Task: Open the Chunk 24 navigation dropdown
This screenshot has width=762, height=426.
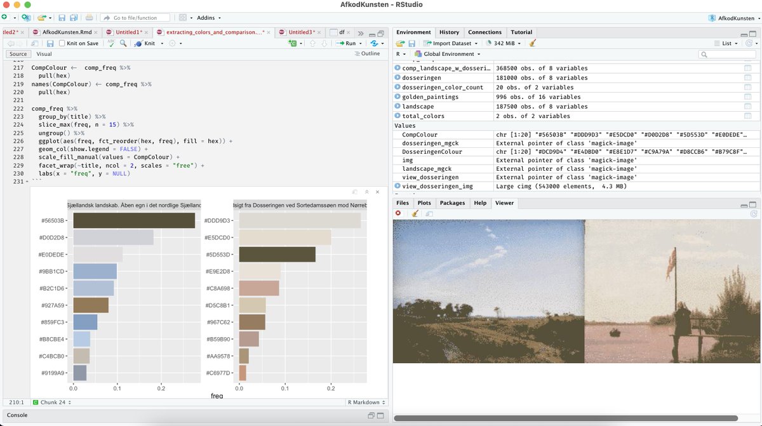Action: click(x=51, y=403)
